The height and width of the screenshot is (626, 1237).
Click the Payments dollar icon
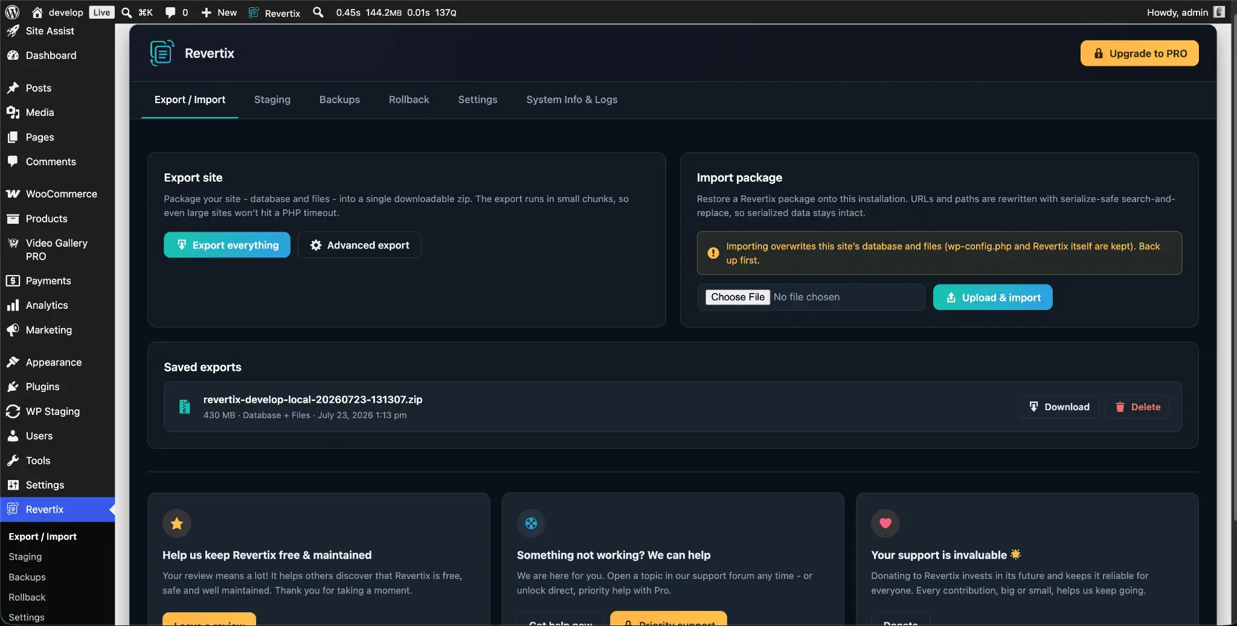pyautogui.click(x=13, y=280)
